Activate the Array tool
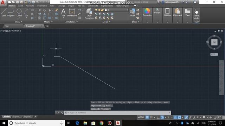 50,18
